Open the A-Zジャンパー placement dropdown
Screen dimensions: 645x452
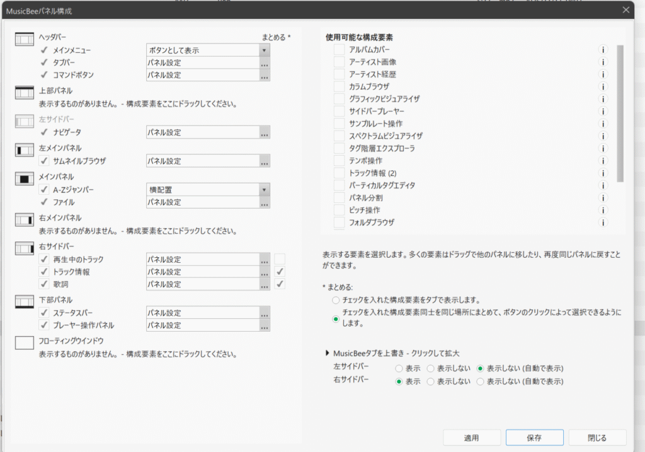[x=265, y=190]
